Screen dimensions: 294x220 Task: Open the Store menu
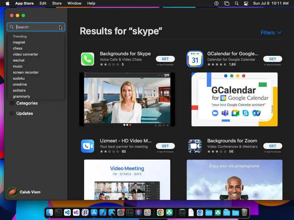click(x=57, y=3)
